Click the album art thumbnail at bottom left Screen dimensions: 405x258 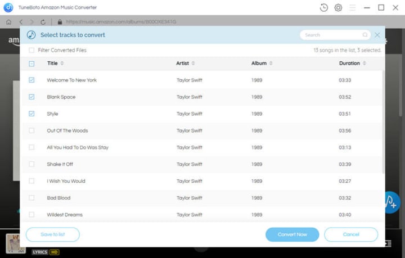(16, 243)
